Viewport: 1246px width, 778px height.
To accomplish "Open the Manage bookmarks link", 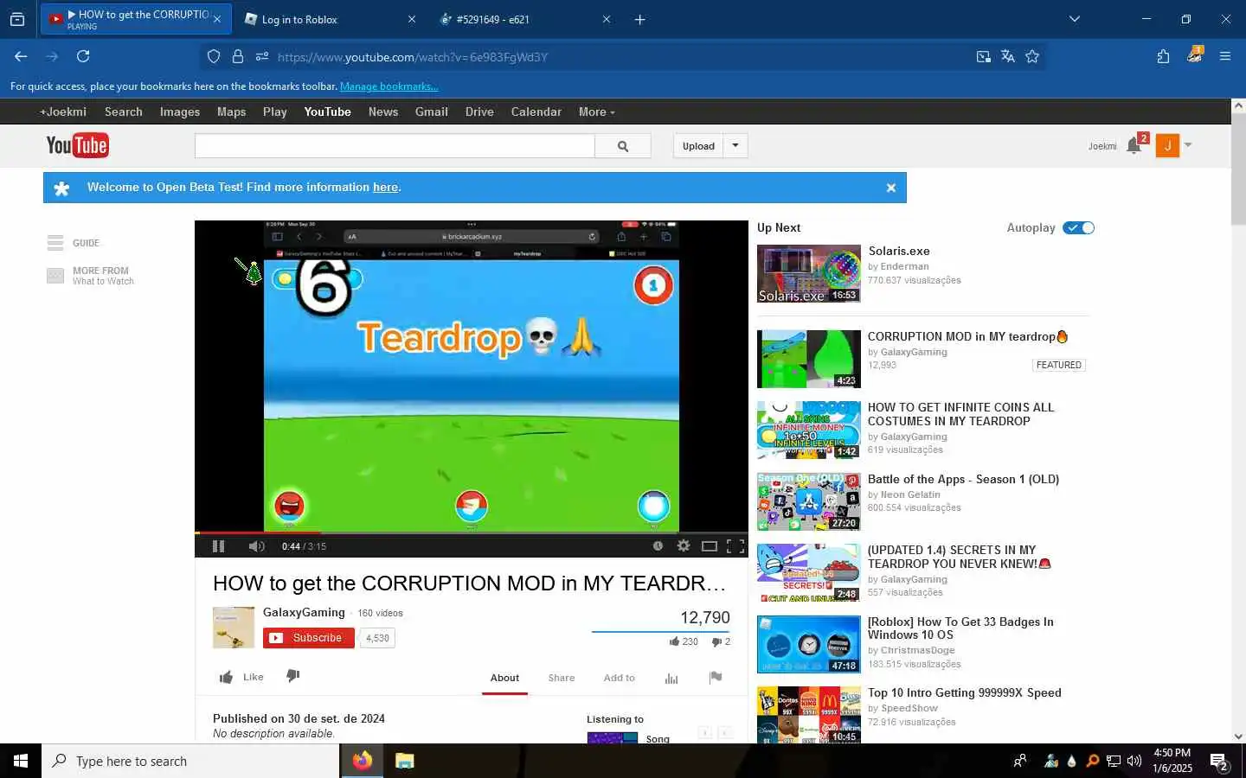I will 389,86.
